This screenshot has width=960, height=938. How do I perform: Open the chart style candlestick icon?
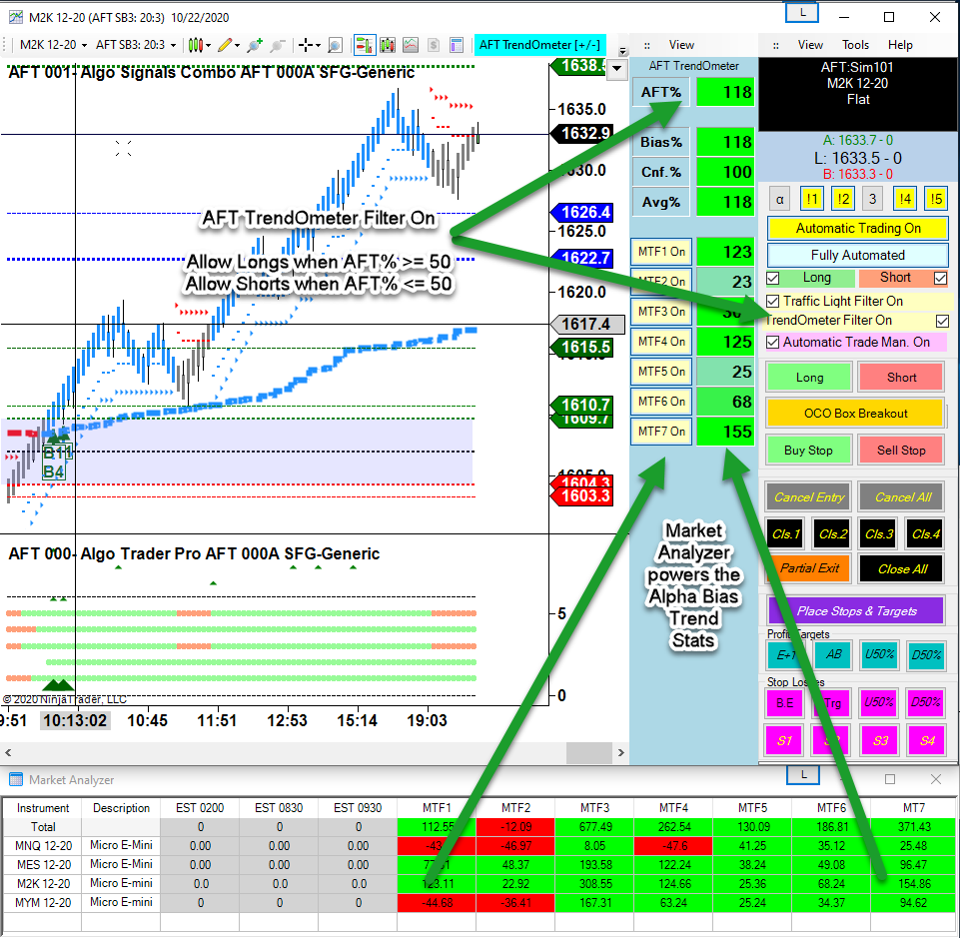197,45
